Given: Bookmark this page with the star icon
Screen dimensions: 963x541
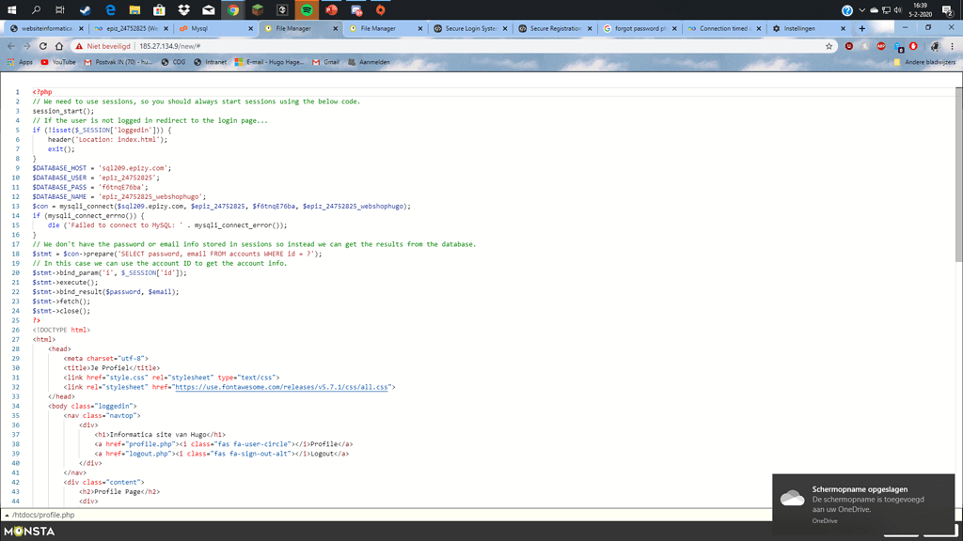Looking at the screenshot, I should pyautogui.click(x=829, y=46).
